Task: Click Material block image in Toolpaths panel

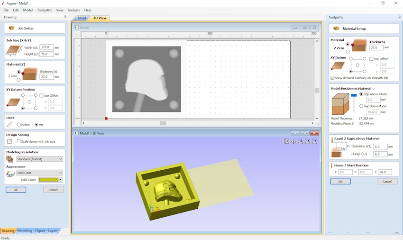Action: pos(359,45)
